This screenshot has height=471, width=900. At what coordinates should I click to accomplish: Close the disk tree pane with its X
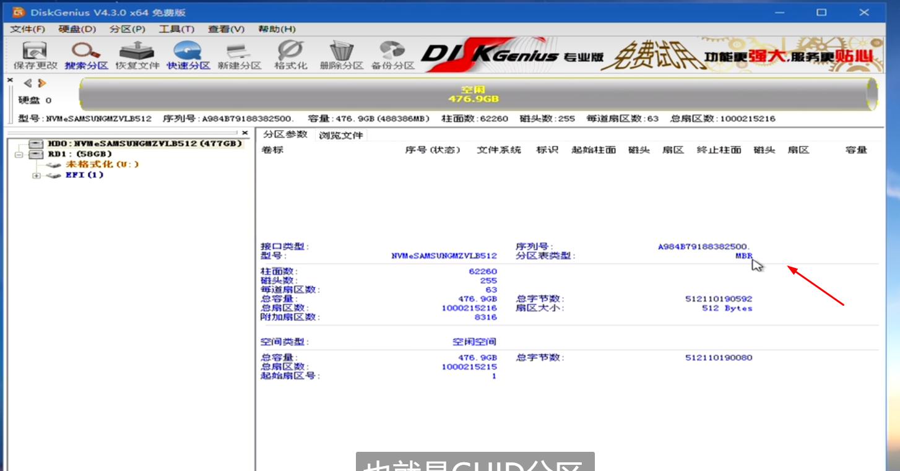(x=245, y=132)
